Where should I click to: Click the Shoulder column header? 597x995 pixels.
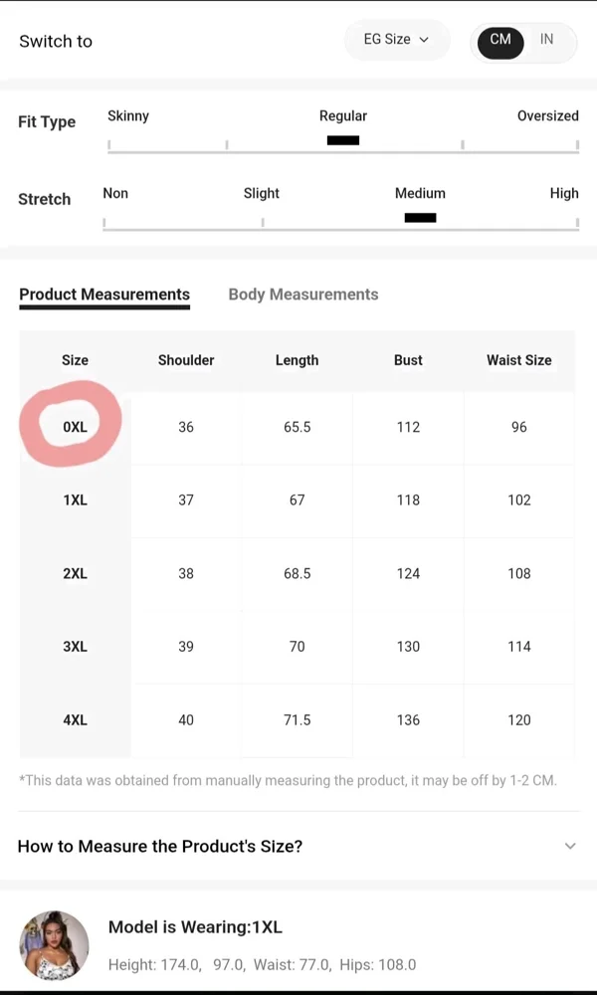(x=186, y=360)
